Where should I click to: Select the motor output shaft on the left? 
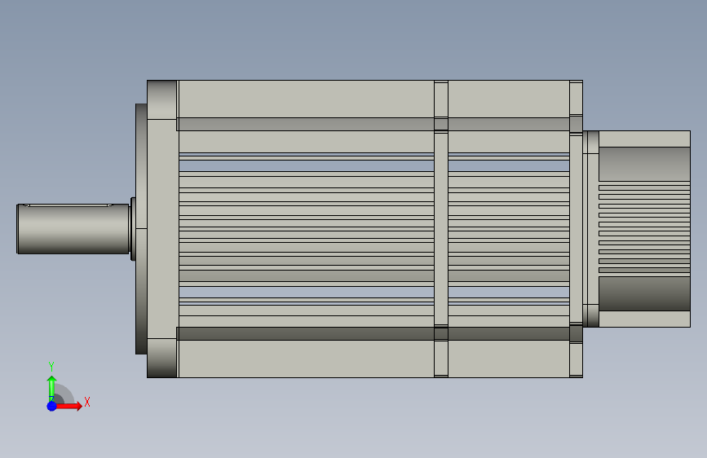coord(73,229)
